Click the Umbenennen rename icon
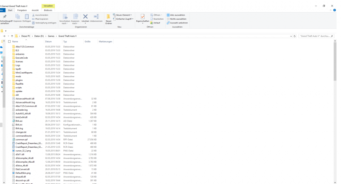341x184 pixels. (x=96, y=17)
